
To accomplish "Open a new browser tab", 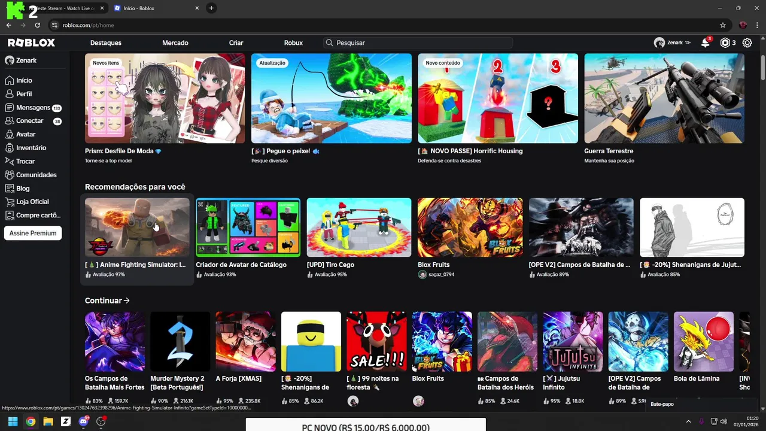I will (211, 8).
